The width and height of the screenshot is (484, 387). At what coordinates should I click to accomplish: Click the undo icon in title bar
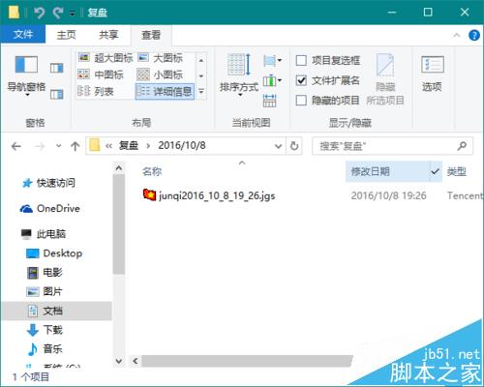[40, 13]
